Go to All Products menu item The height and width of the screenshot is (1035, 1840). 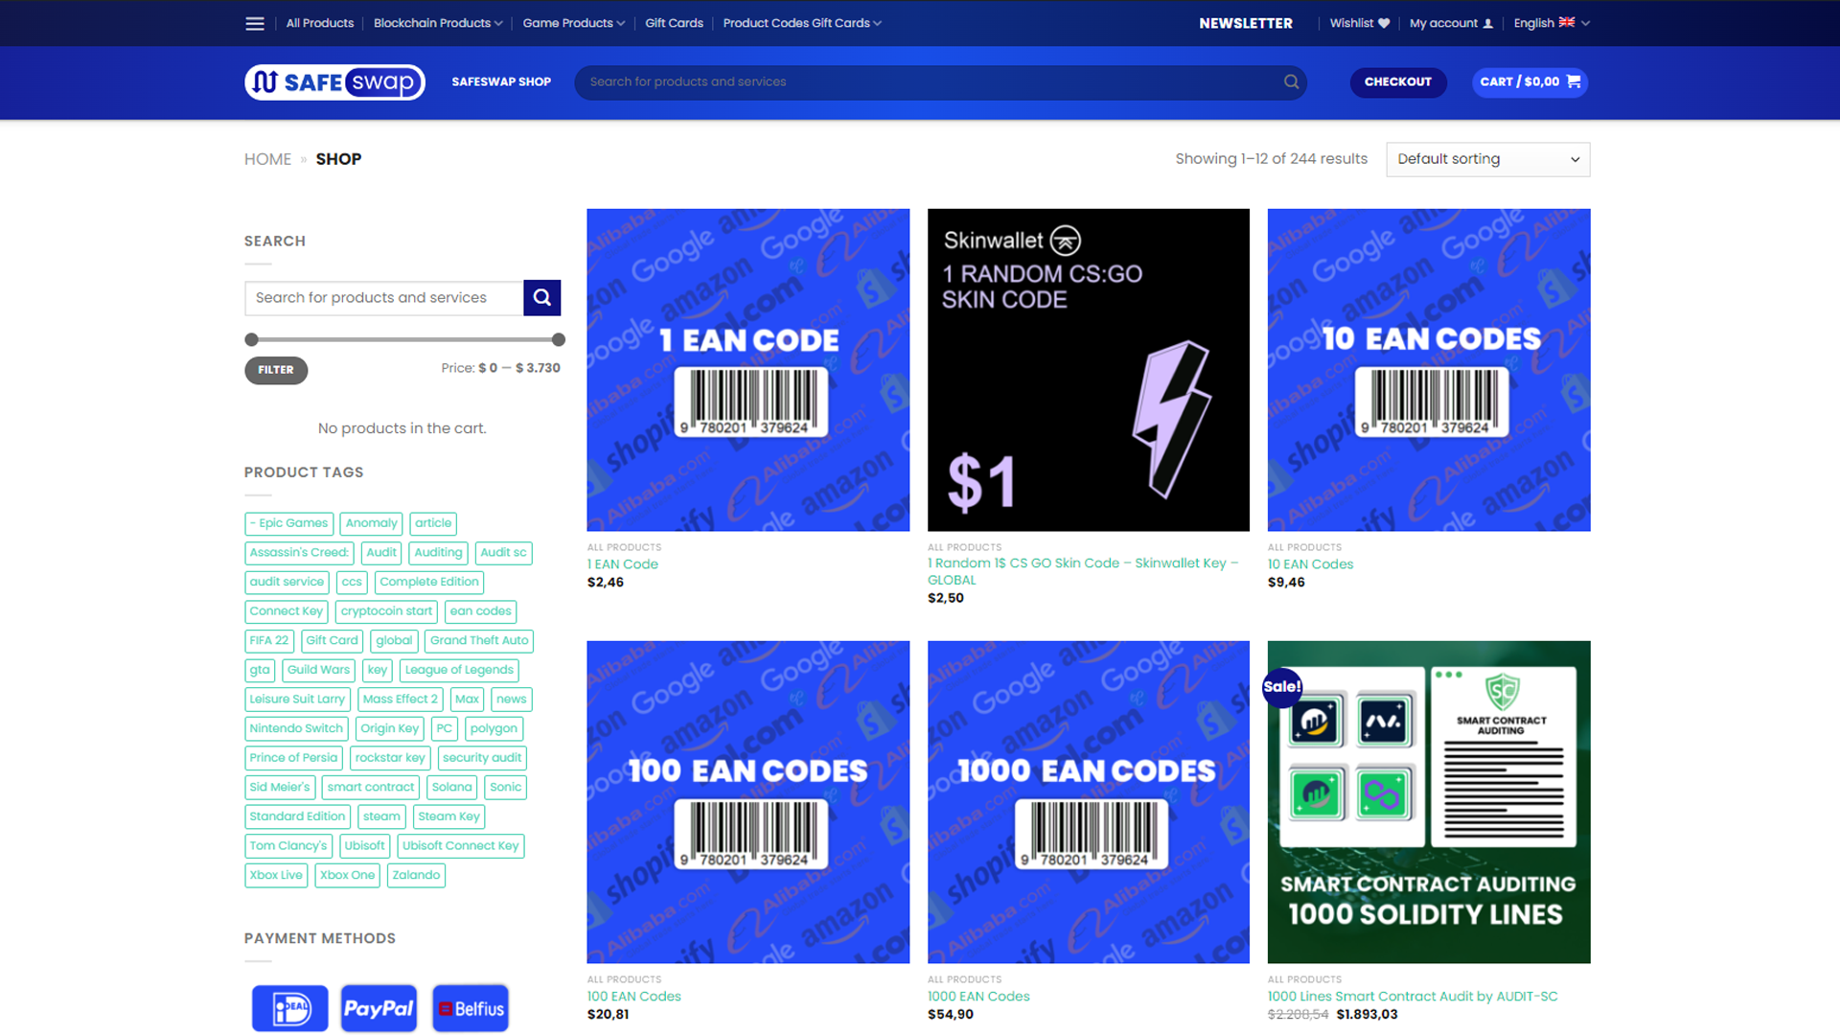[319, 23]
